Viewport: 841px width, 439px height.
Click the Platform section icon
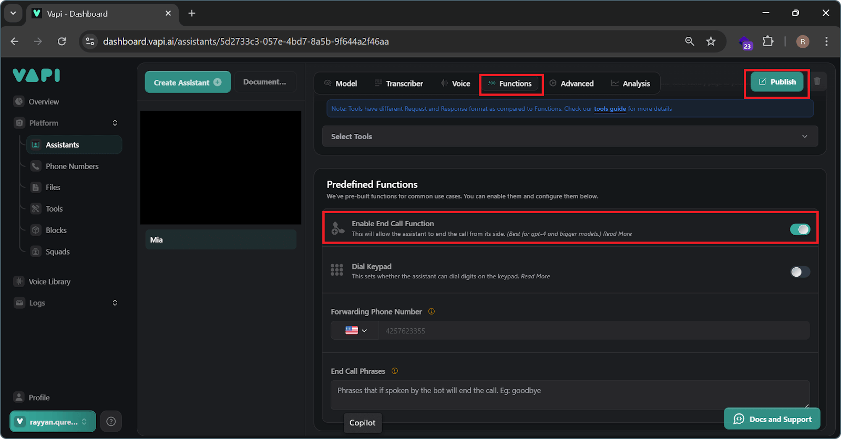point(19,123)
